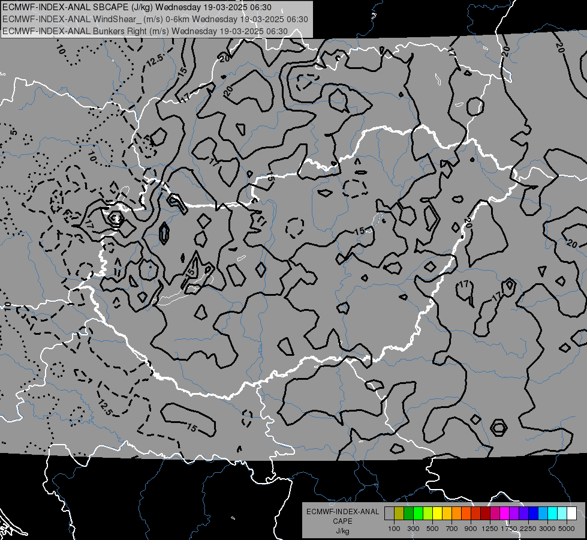
Task: Click the J/kg unit in the bottom legend
Action: pos(342,532)
